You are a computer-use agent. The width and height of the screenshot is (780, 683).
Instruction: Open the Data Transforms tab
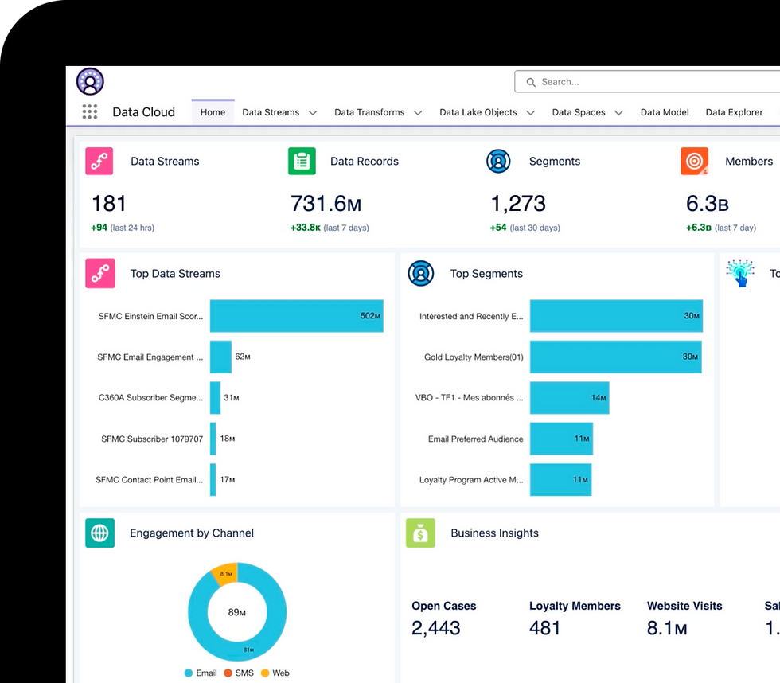[x=369, y=112]
